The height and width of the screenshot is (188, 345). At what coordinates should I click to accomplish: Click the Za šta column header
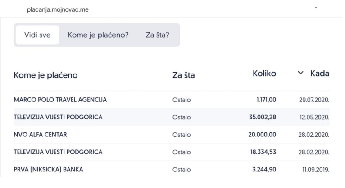pyautogui.click(x=183, y=75)
